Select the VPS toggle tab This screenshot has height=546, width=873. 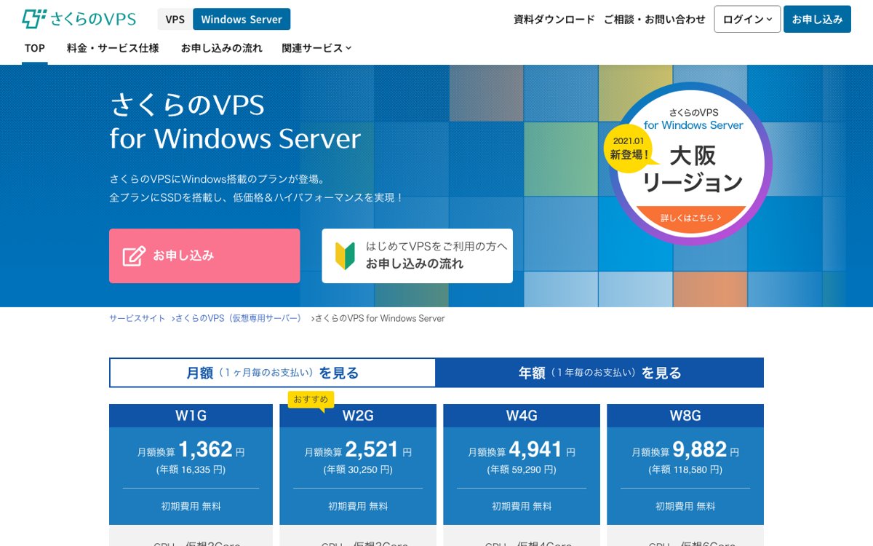point(175,20)
